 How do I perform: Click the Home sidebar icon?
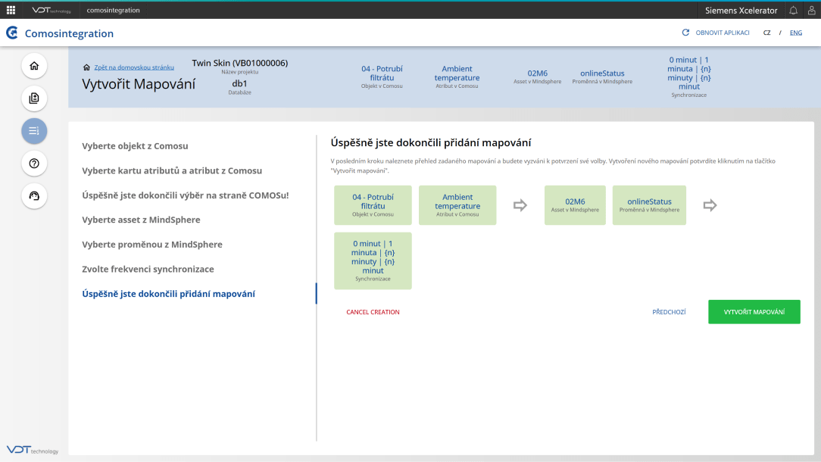pos(34,66)
